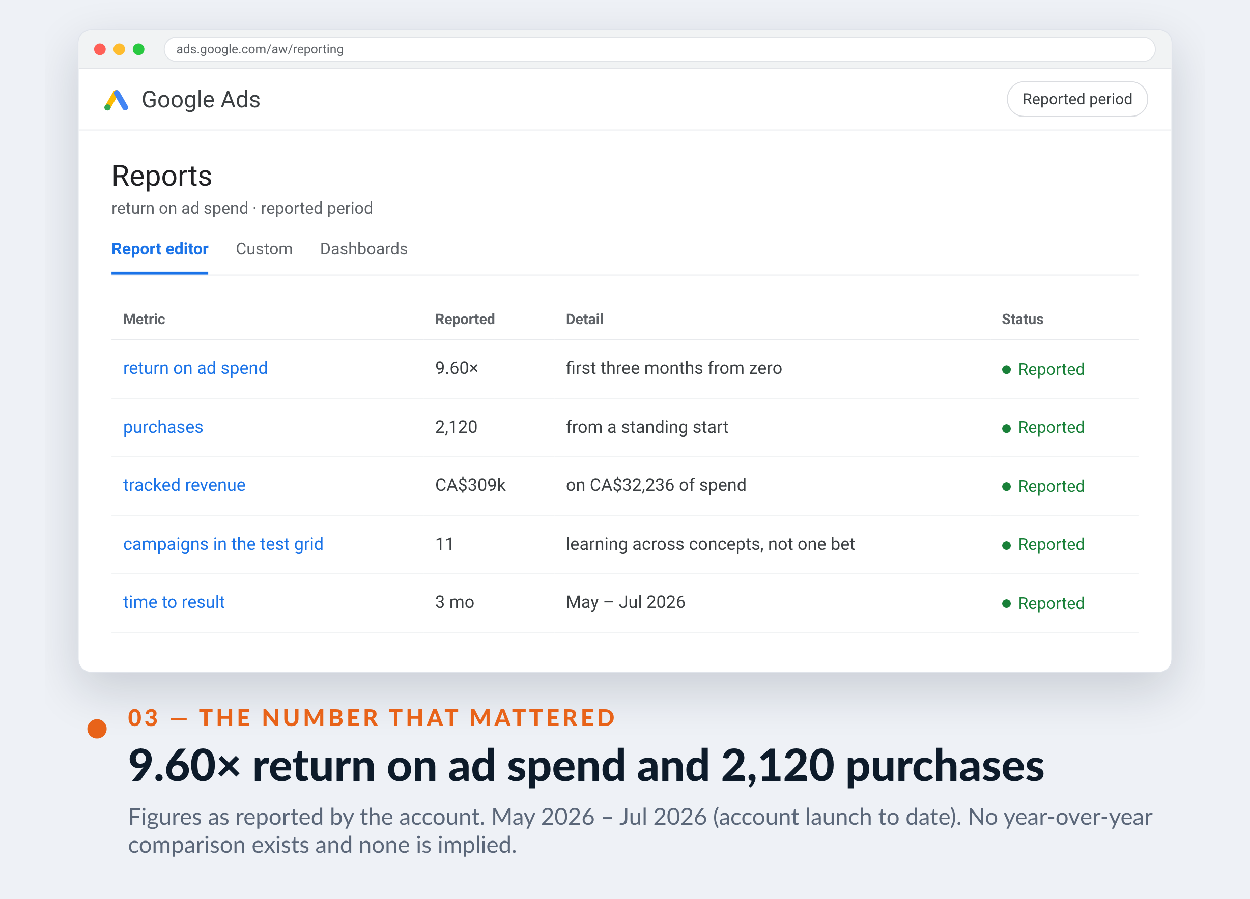Click 'from a standing start' detail
The height and width of the screenshot is (899, 1250).
[x=646, y=427]
